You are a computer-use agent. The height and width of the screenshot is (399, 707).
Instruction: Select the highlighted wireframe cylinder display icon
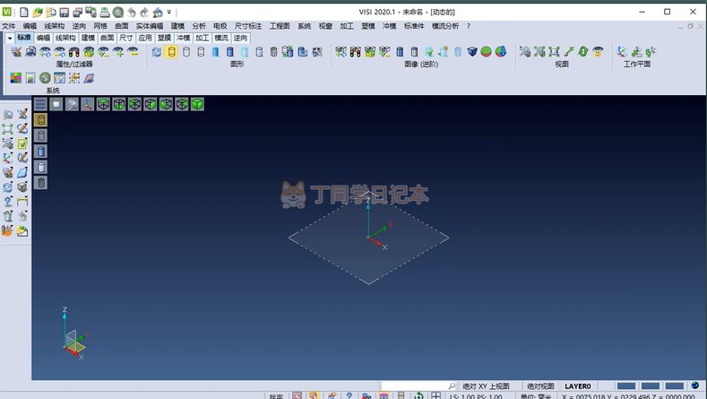171,52
